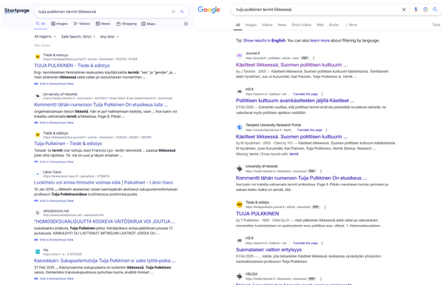Click Translate this page for Tampere University result
The image size is (443, 285).
tap(310, 130)
